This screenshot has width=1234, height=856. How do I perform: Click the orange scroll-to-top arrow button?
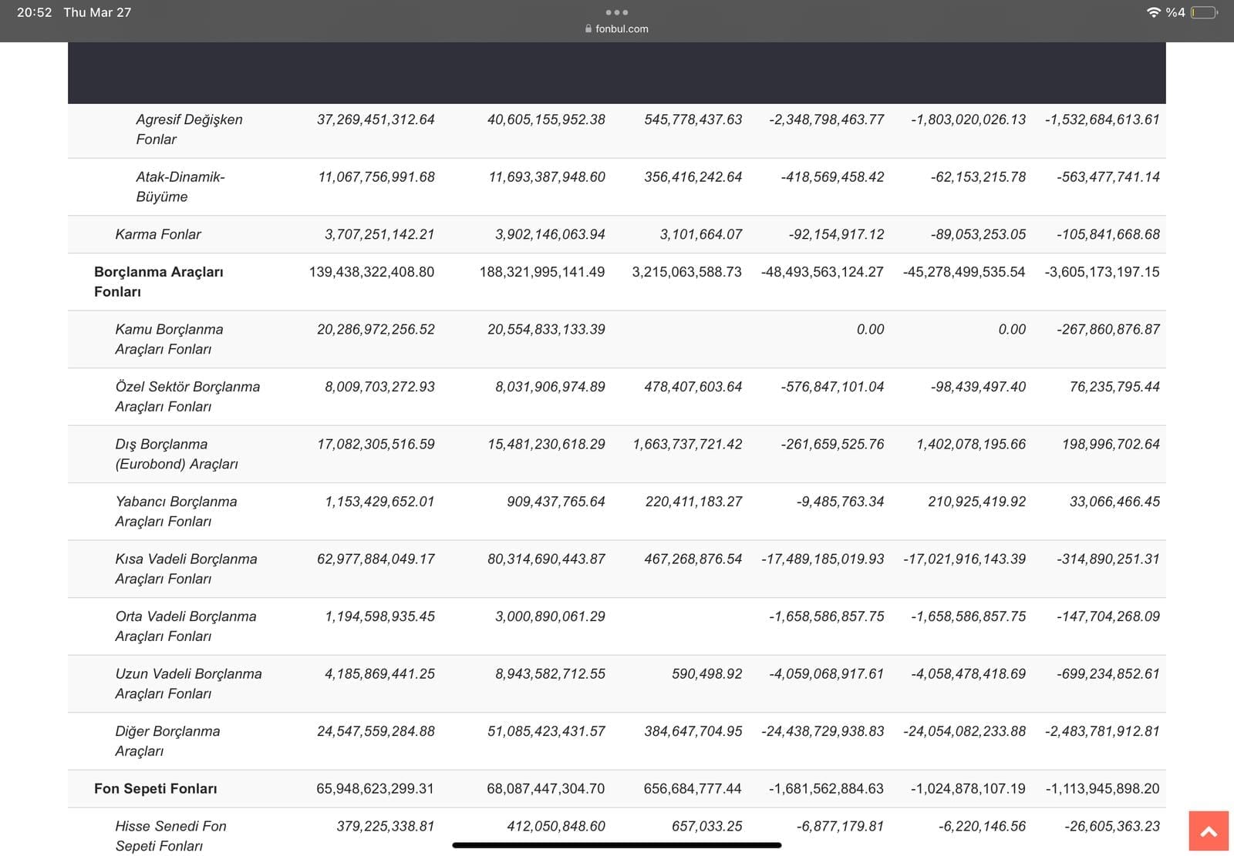pyautogui.click(x=1208, y=831)
